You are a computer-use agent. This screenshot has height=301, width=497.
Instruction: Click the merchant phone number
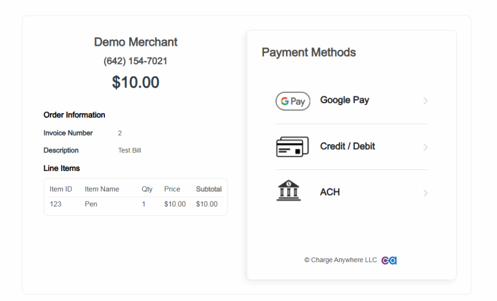[135, 61]
